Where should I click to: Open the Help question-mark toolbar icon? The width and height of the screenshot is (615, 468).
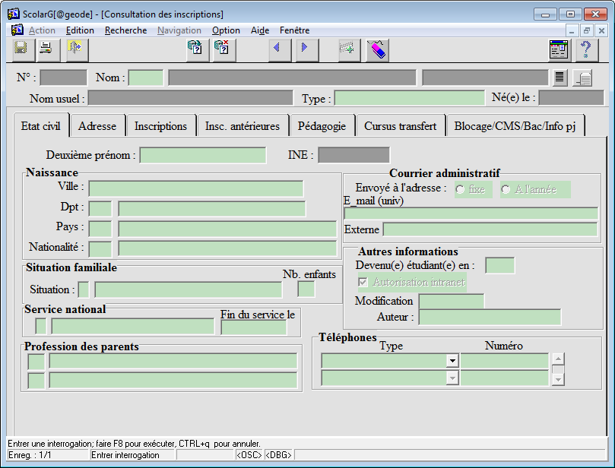click(x=585, y=49)
